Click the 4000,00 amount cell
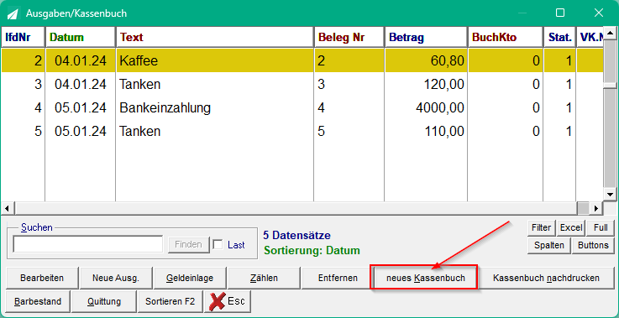Viewport: 619px width, 318px height. (x=426, y=107)
